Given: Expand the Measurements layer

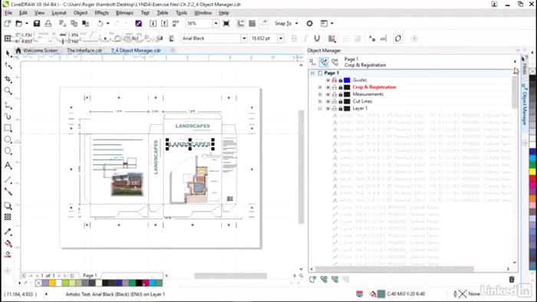Looking at the screenshot, I should 320,94.
